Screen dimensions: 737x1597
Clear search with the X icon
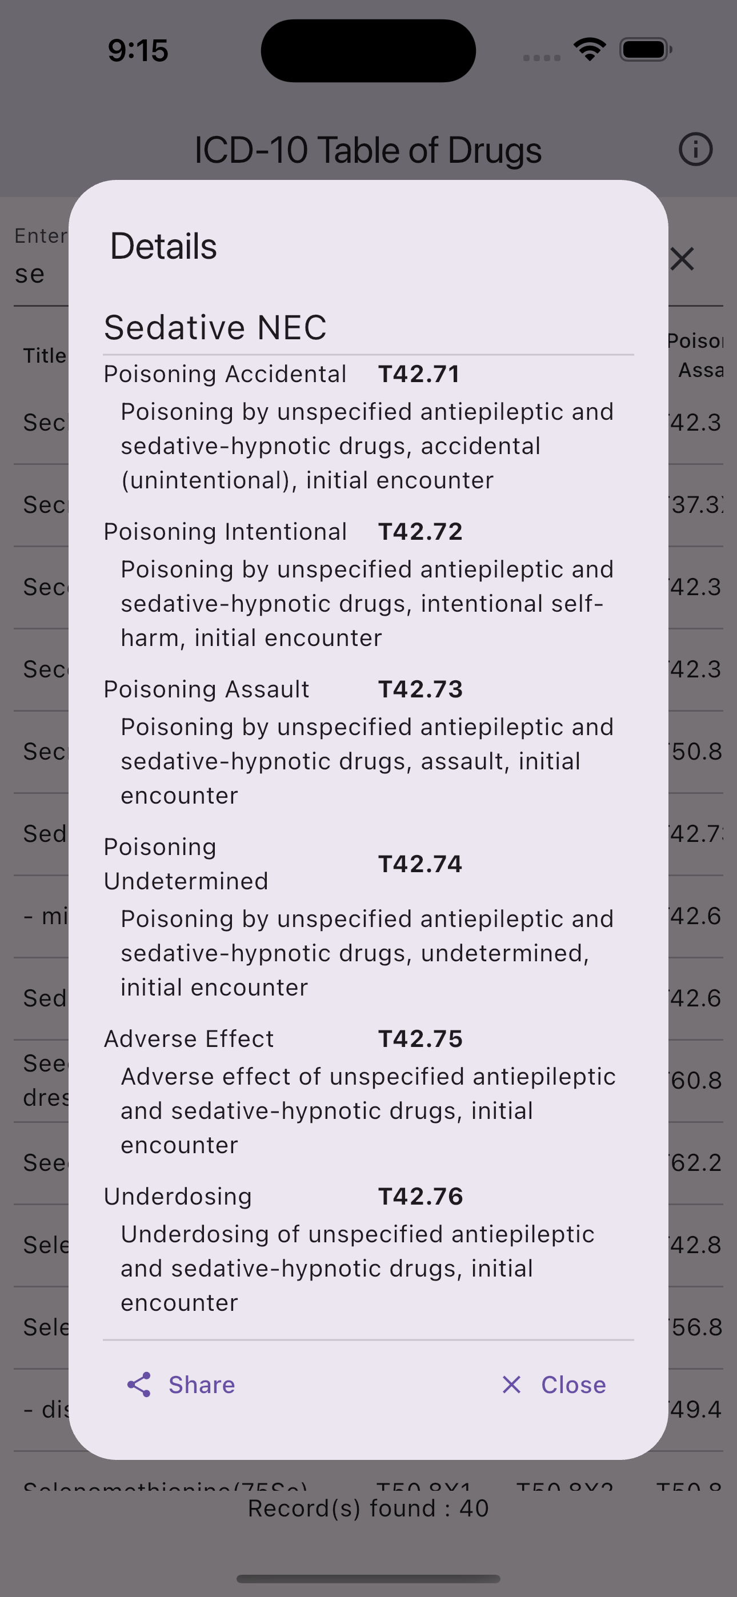click(682, 259)
